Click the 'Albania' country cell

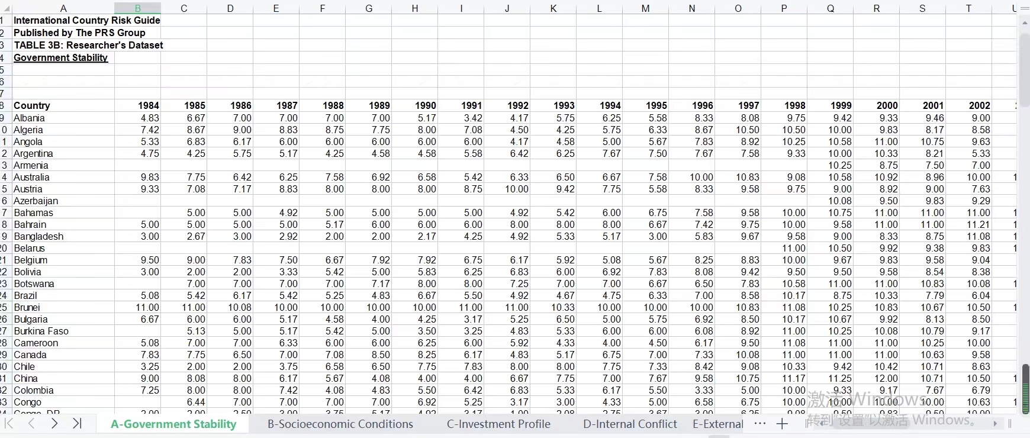[63, 118]
